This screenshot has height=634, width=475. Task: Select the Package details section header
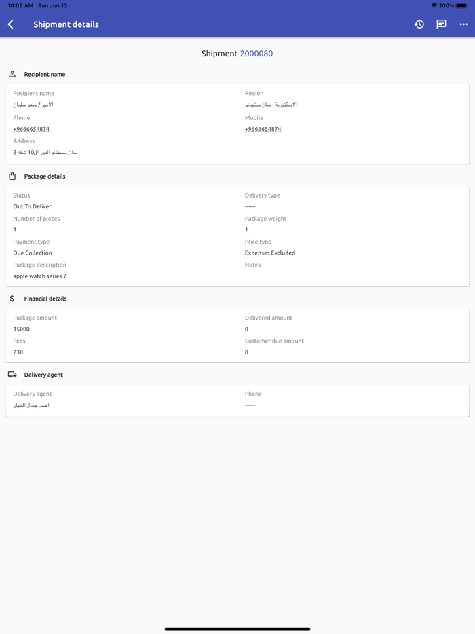[45, 176]
